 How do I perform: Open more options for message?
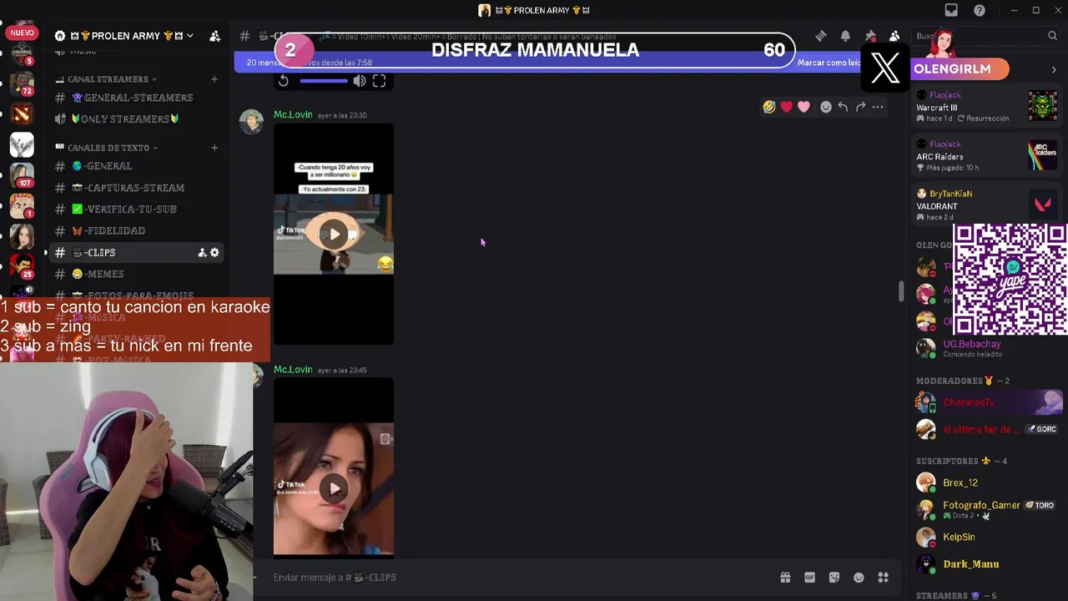tap(878, 107)
